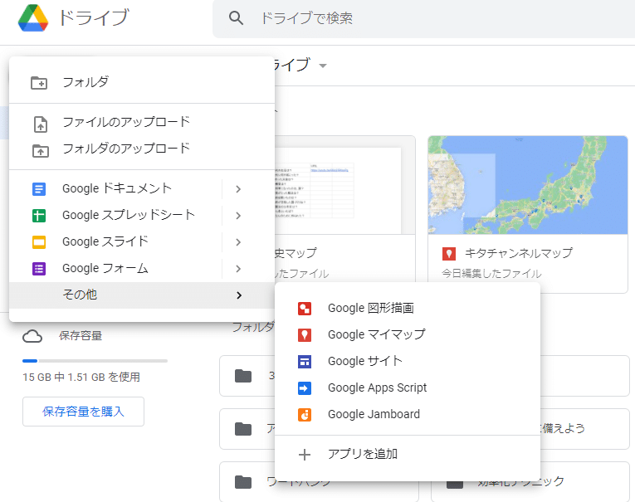The image size is (635, 502).
Task: Click the red map pin icon of キタチャンネルマップ
Action: click(x=449, y=254)
